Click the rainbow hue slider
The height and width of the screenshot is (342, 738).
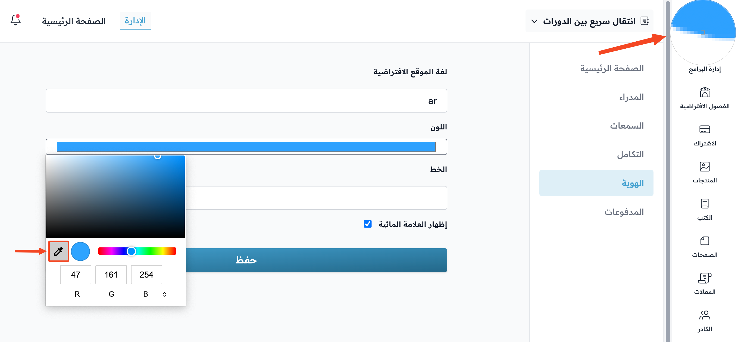[137, 251]
